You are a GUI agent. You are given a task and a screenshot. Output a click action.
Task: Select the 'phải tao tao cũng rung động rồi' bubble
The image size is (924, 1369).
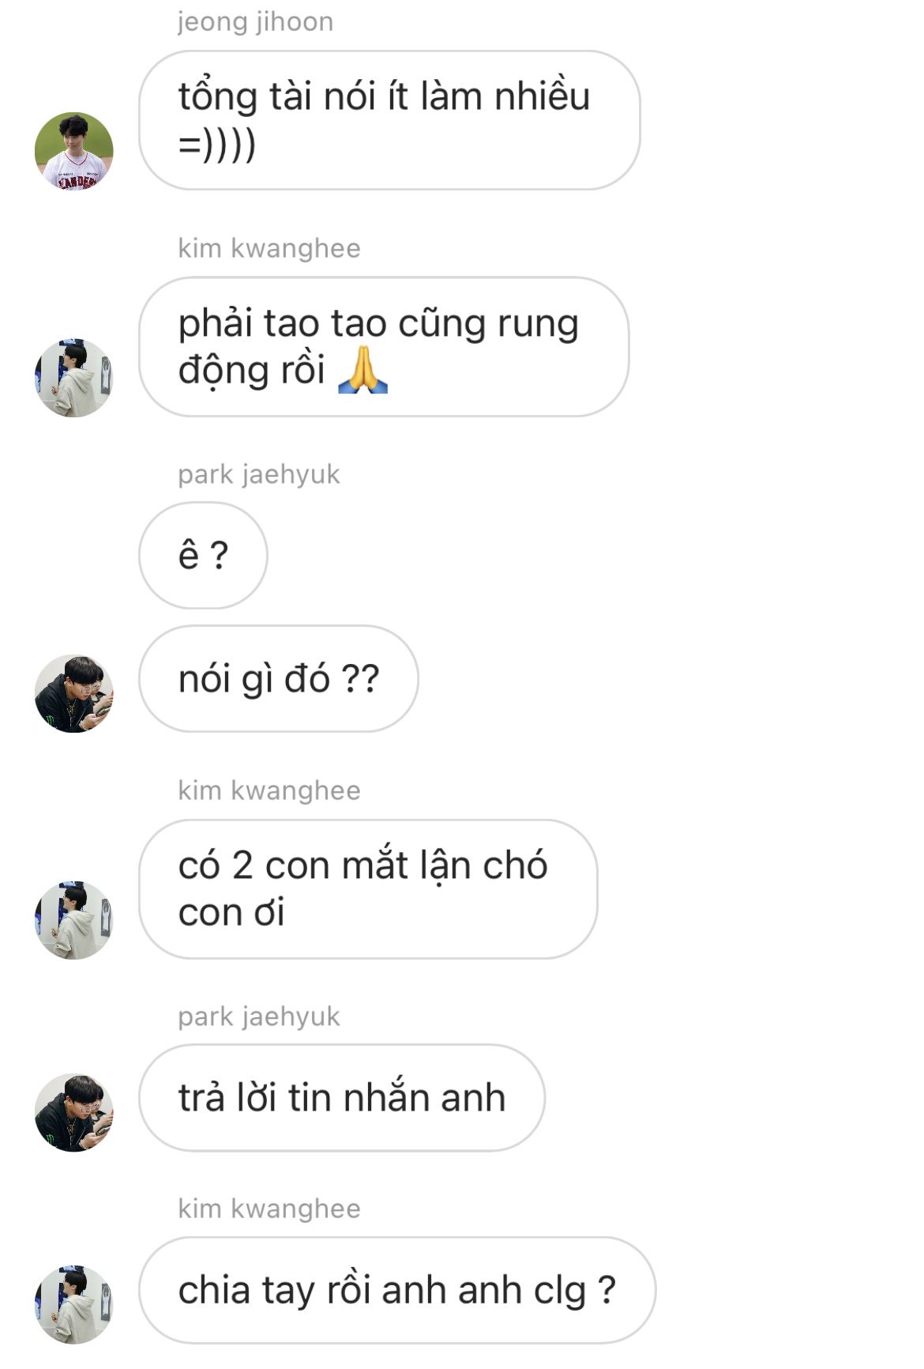pyautogui.click(x=384, y=346)
